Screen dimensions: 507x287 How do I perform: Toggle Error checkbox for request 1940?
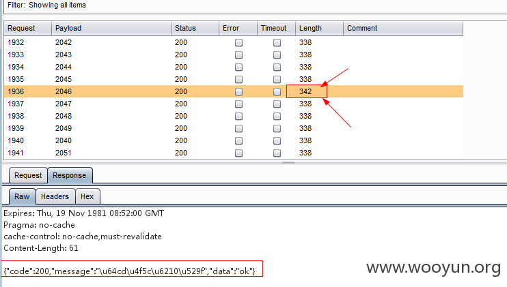[238, 140]
